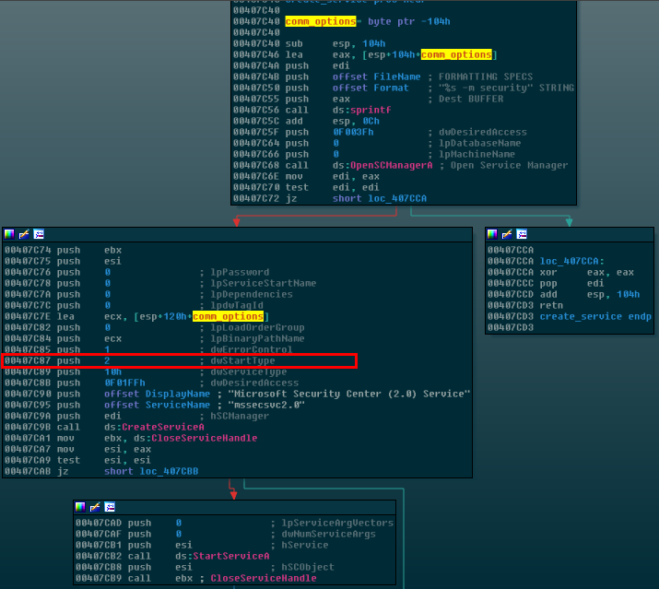Click the group nodes icon on CreateServiceA block
Screen dimensions: 659x589
click(x=38, y=234)
